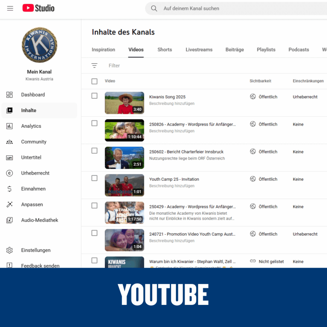Screen dimensions: 327x327
Task: Check the Youth Camp 25 Invitation row
Action: (x=95, y=178)
